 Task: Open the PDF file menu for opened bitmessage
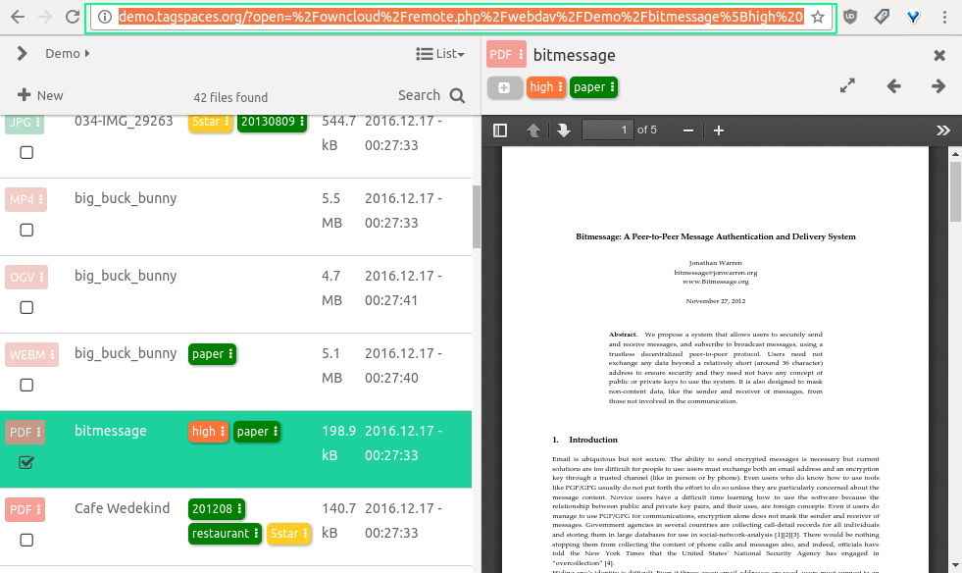[506, 54]
